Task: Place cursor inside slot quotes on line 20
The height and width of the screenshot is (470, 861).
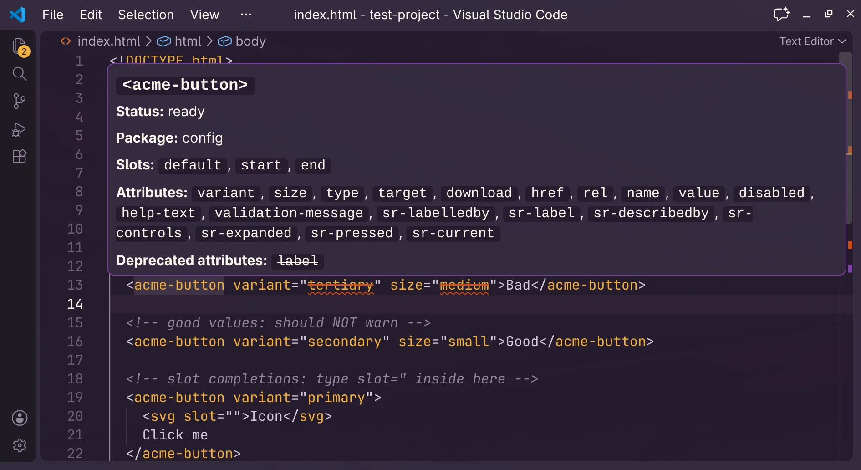Action: click(233, 416)
